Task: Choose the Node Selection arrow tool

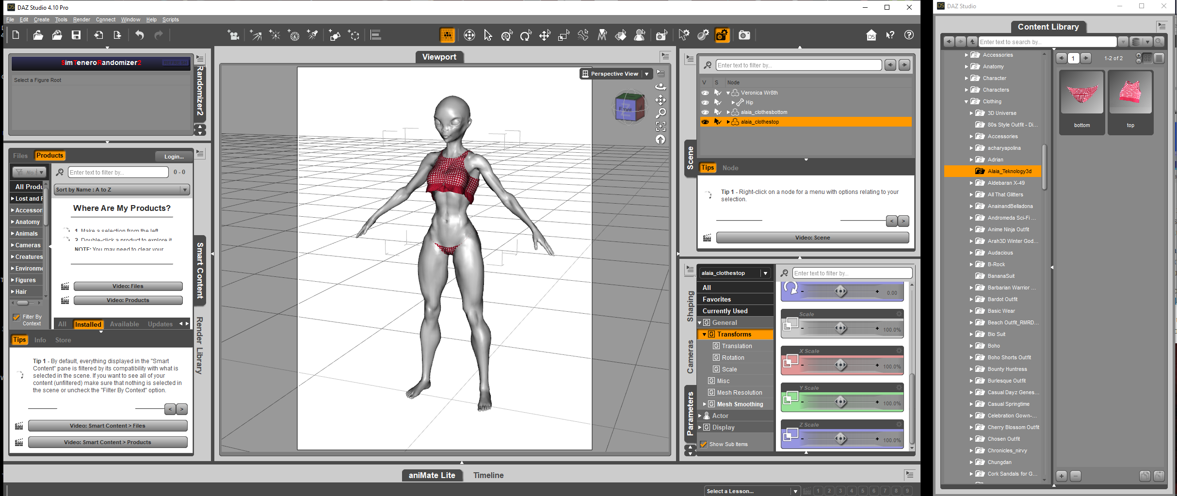Action: pos(488,35)
